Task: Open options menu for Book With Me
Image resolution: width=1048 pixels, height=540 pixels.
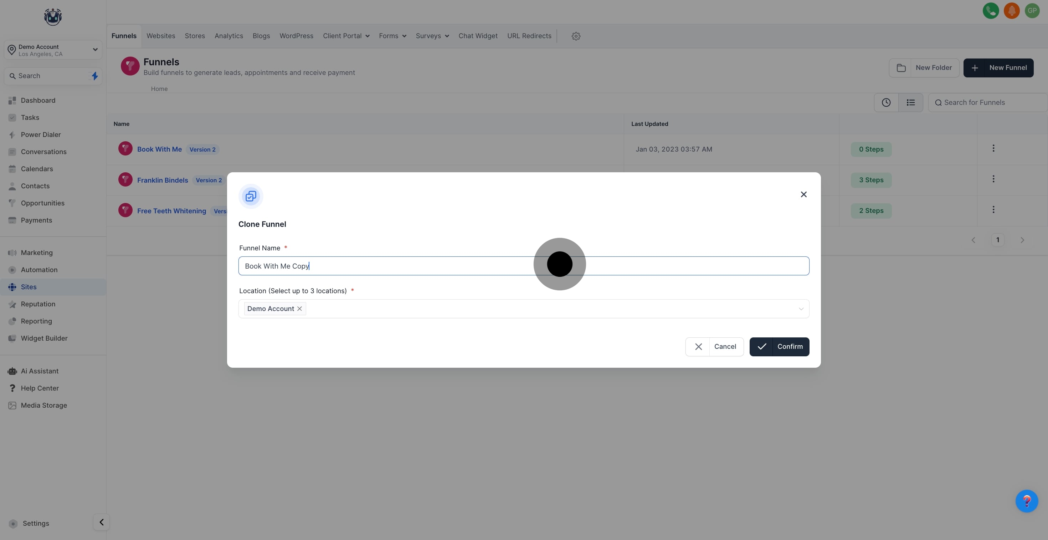Action: coord(993,148)
